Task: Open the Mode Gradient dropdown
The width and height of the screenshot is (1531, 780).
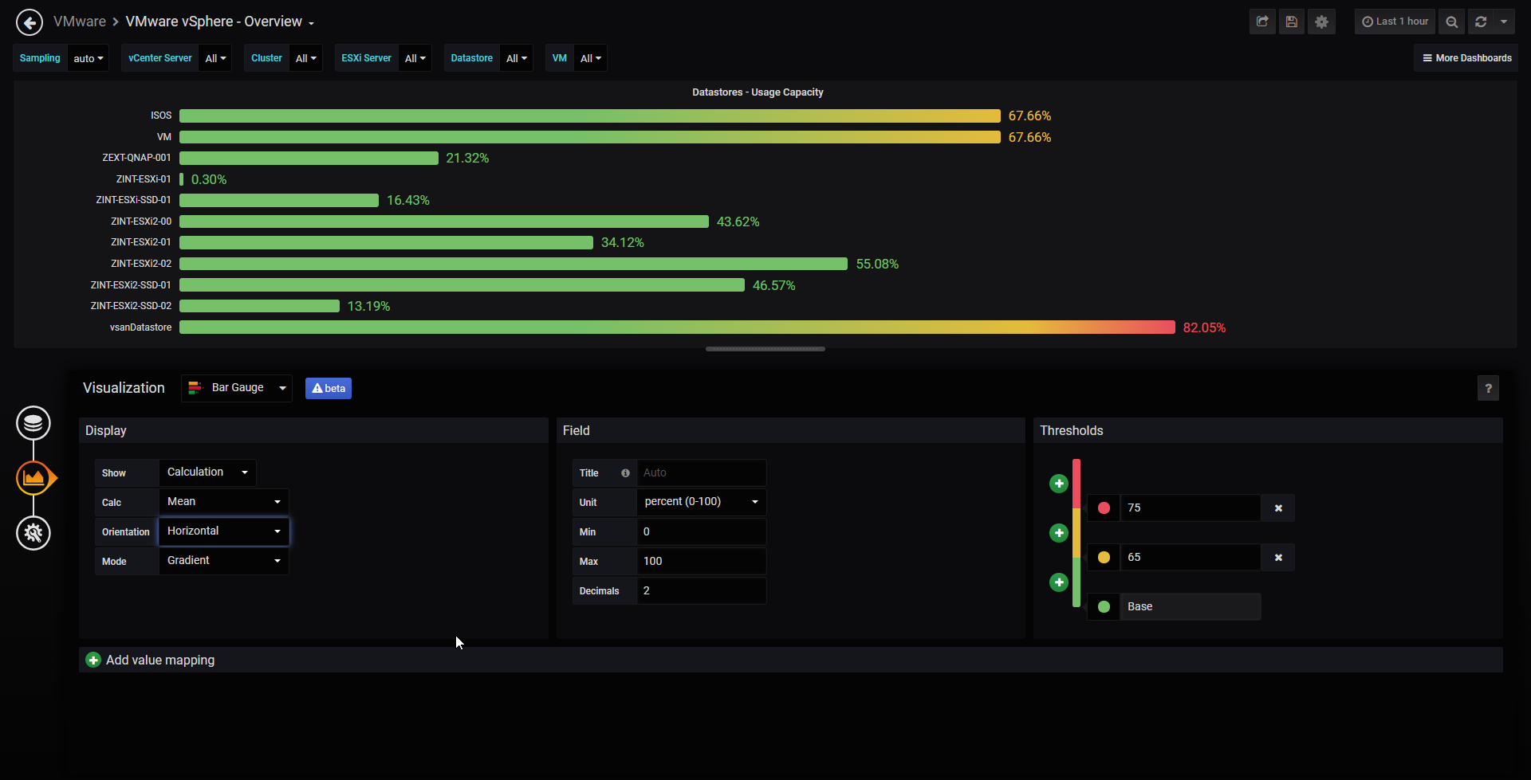Action: [x=224, y=561]
